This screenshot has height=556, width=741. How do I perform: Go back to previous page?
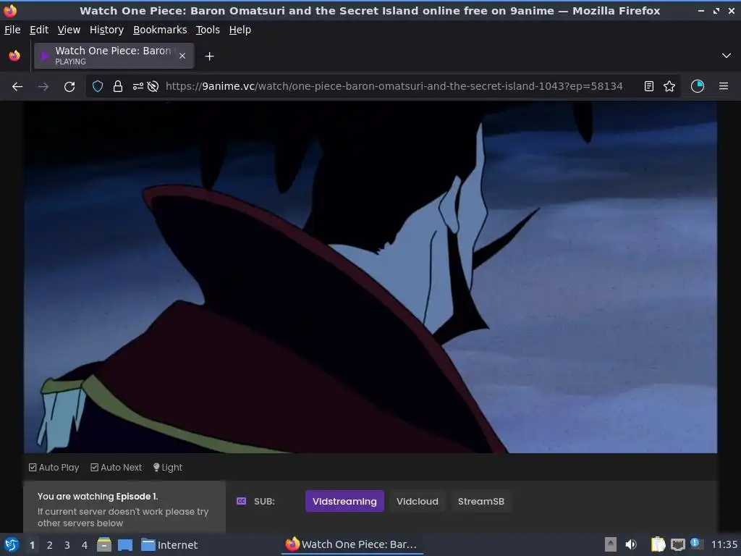click(17, 87)
